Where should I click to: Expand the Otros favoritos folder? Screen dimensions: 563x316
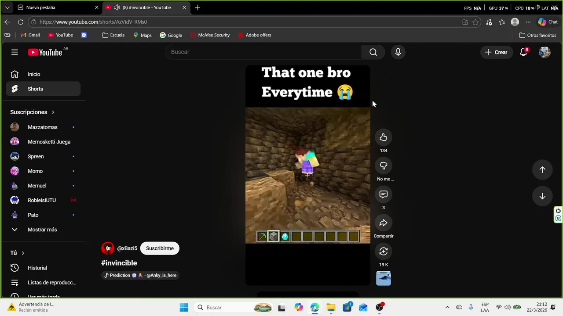(x=537, y=35)
